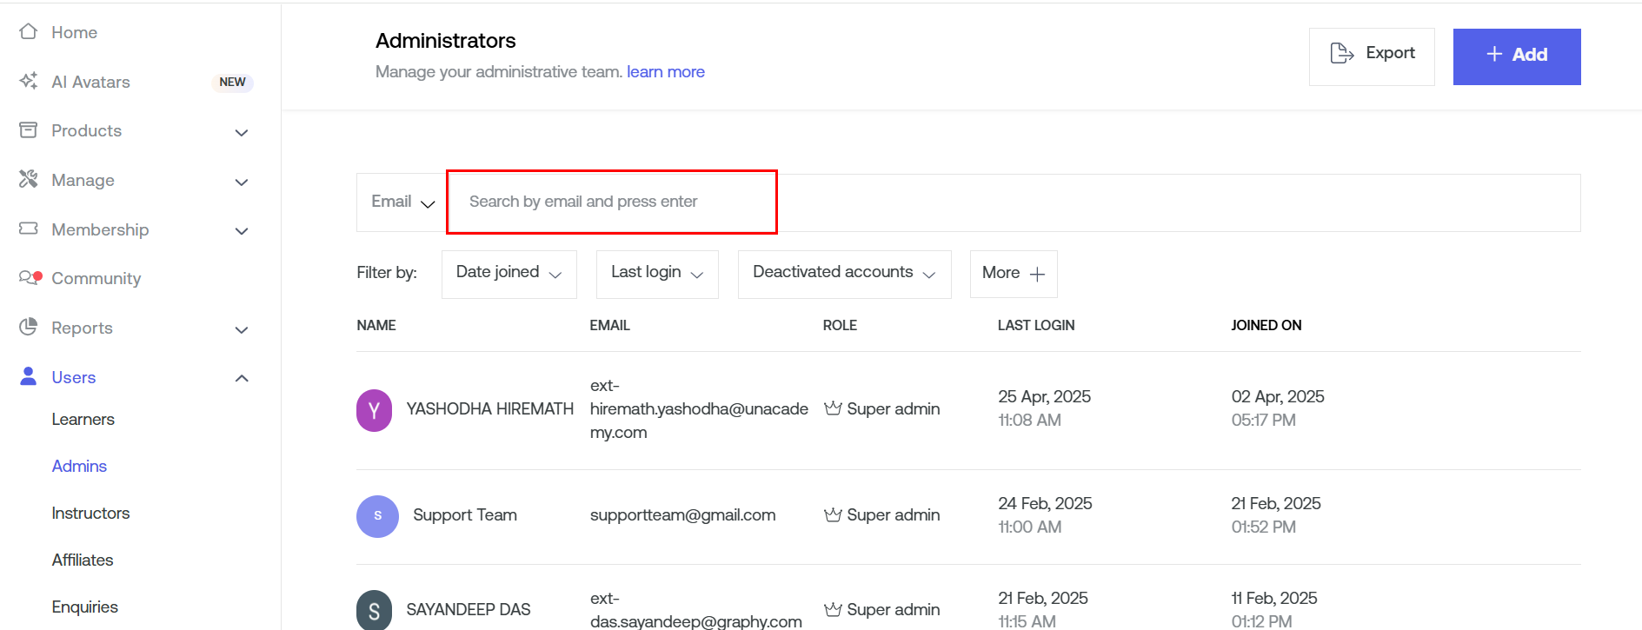Click the Membership ticket icon
Image resolution: width=1642 pixels, height=630 pixels.
(x=29, y=229)
